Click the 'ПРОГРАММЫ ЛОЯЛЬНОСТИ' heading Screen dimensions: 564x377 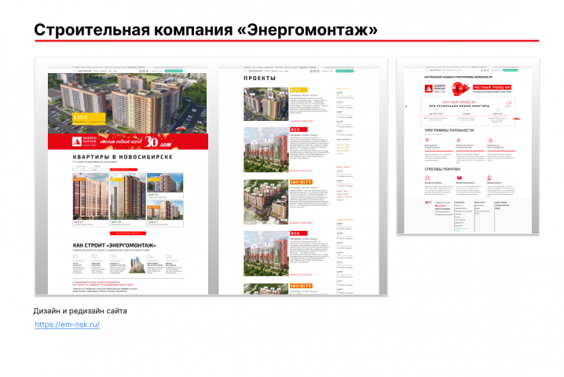point(449,130)
